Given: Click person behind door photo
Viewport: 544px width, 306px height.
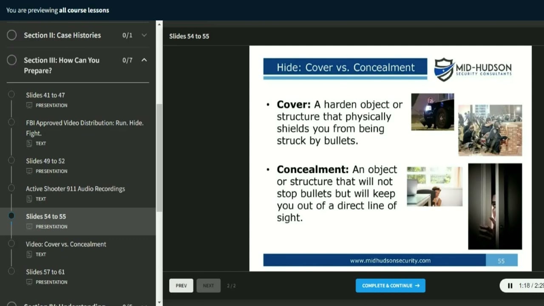Looking at the screenshot, I should [495, 207].
